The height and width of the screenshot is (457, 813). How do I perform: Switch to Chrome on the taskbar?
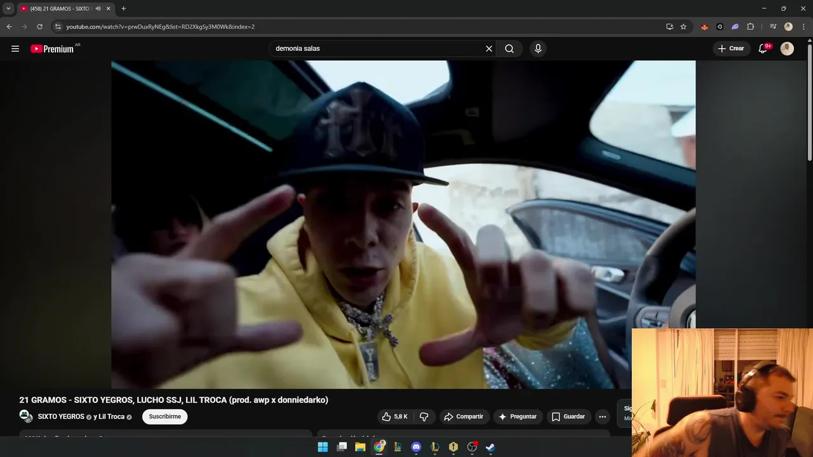tap(379, 447)
